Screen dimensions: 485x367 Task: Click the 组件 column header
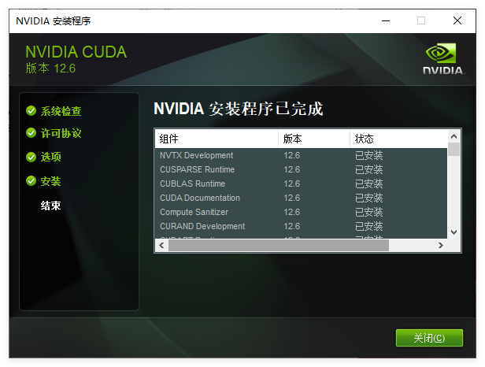pos(217,139)
